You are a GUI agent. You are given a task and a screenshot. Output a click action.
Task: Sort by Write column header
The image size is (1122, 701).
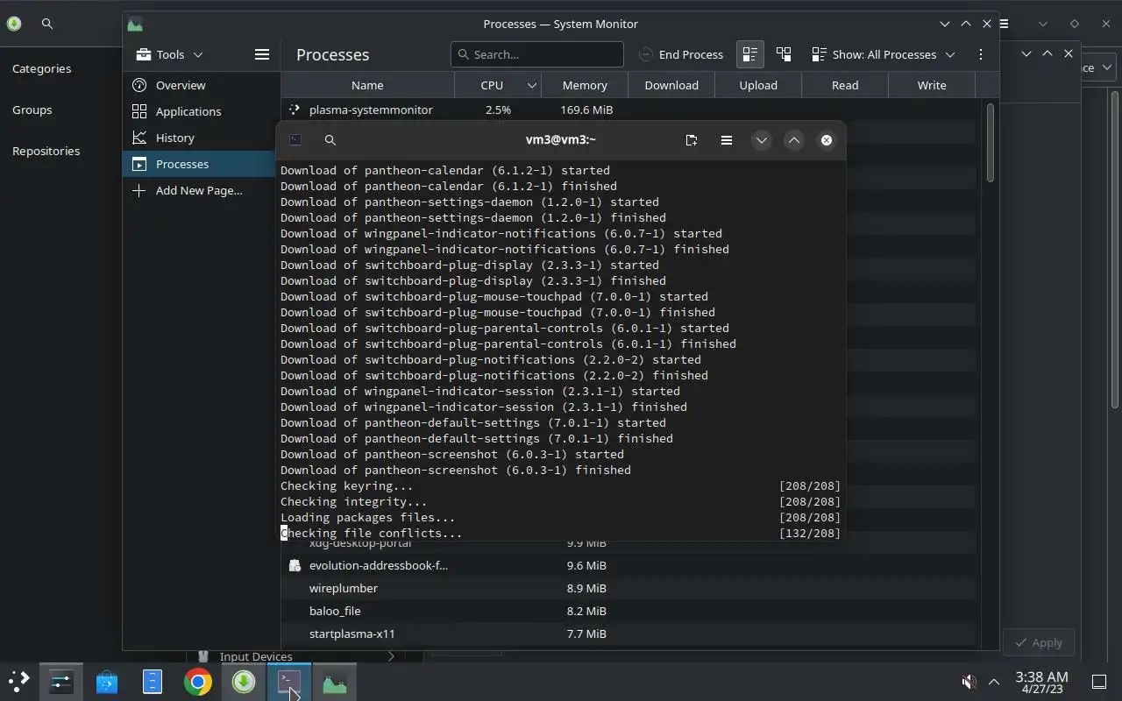(932, 85)
